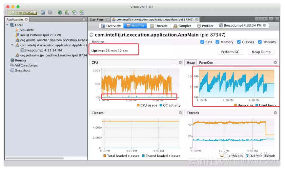Click the Heap Dump button
Screen dimensions: 285x169
click(x=261, y=52)
